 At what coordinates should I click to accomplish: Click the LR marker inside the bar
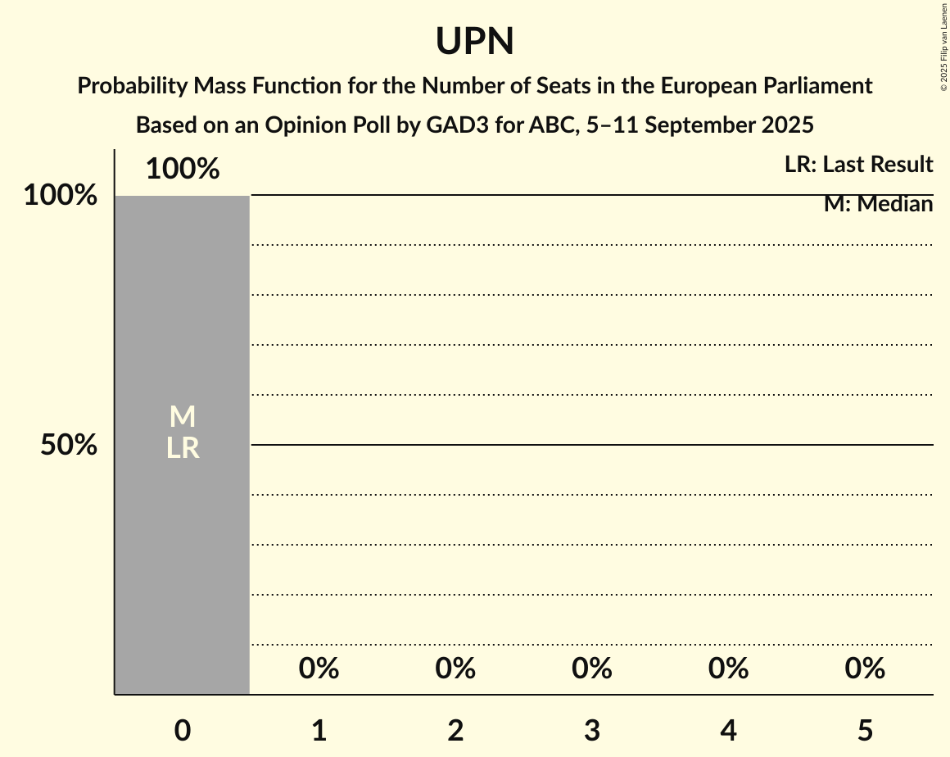183,448
